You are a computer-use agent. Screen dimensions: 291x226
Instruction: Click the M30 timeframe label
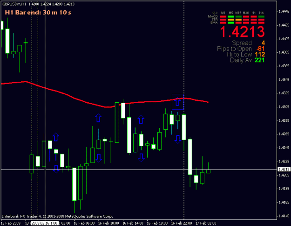[246, 13]
